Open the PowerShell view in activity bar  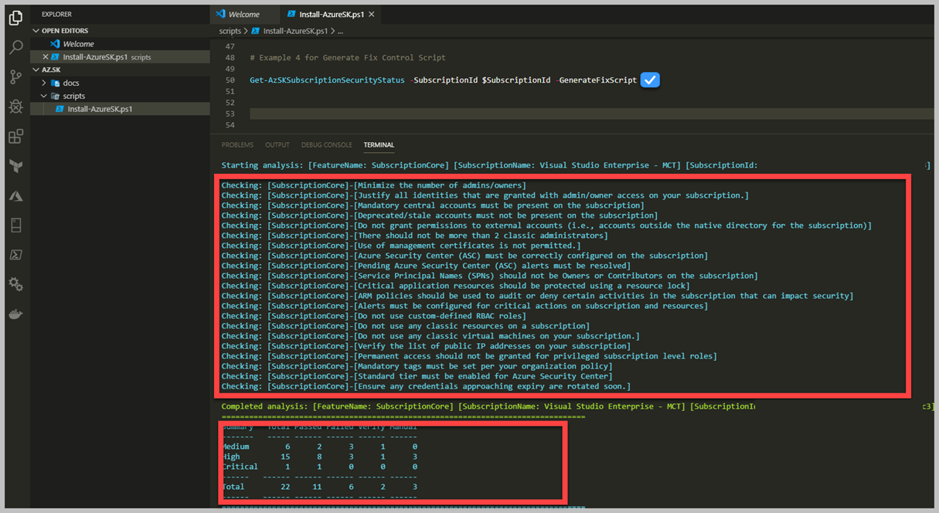15,255
